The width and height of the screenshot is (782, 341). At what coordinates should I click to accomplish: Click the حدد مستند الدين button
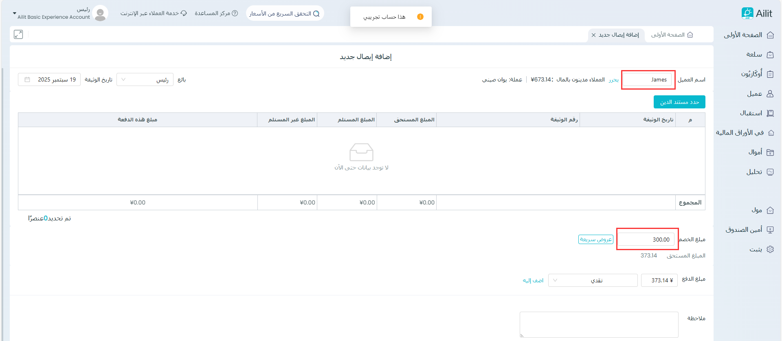[679, 102]
